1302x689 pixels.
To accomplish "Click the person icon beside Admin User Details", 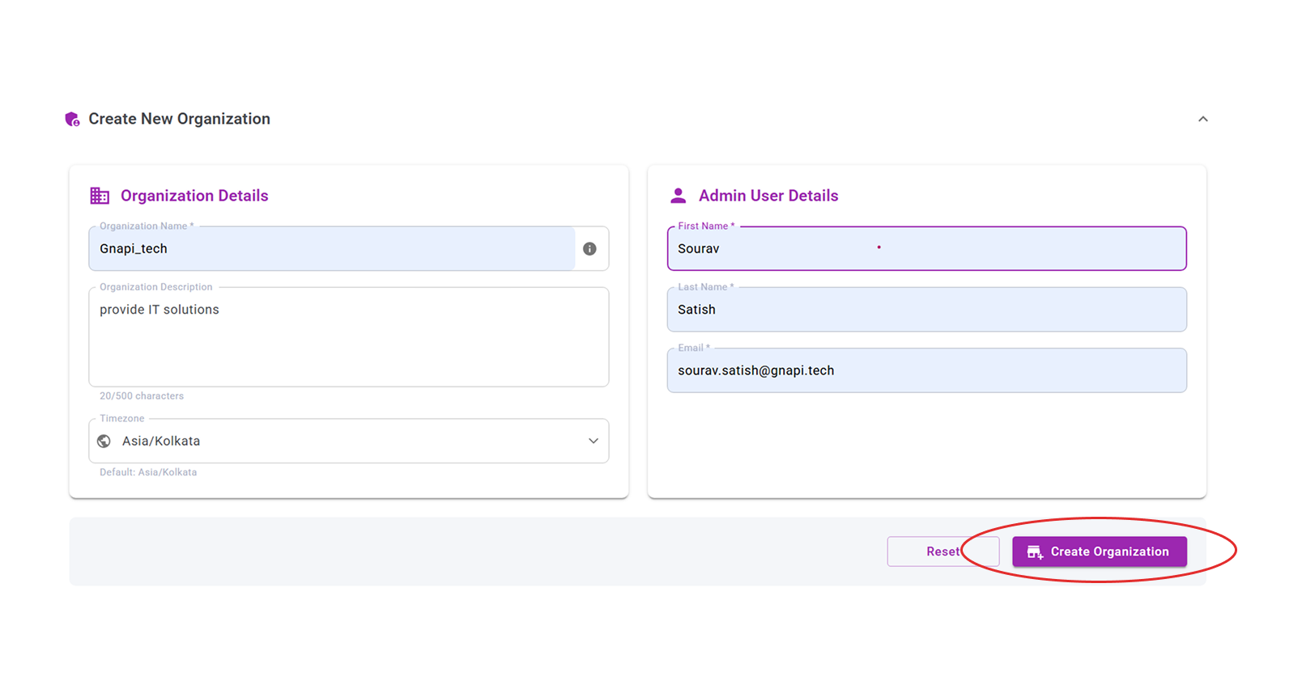I will click(x=678, y=196).
